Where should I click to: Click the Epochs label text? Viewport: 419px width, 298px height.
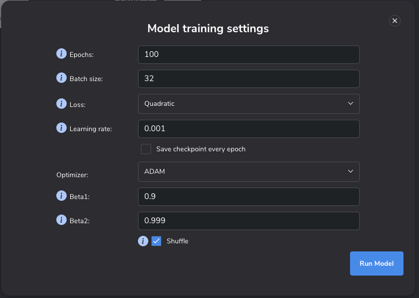click(x=82, y=55)
